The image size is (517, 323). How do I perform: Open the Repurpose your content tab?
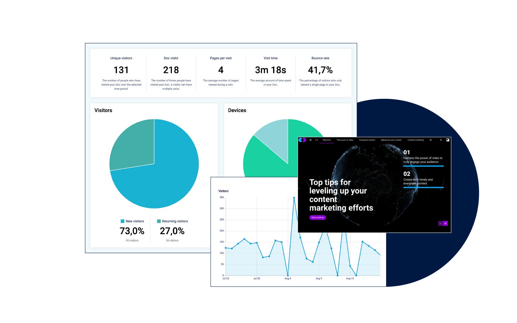(391, 140)
